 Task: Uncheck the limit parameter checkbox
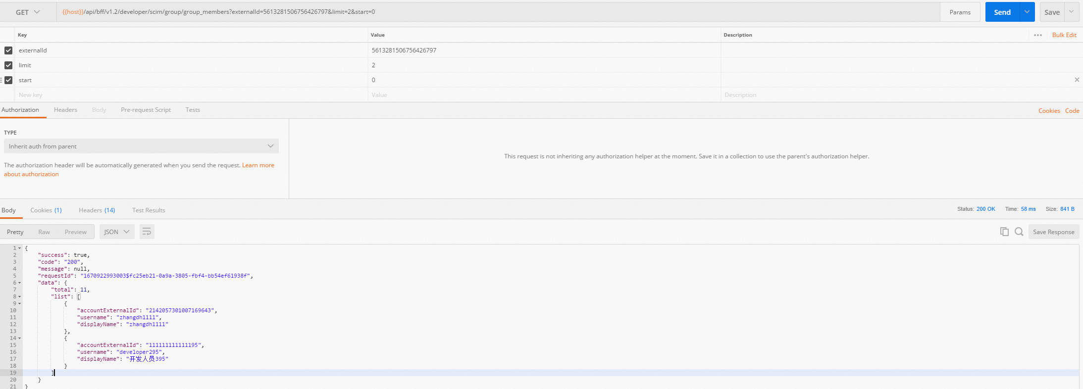pyautogui.click(x=8, y=65)
